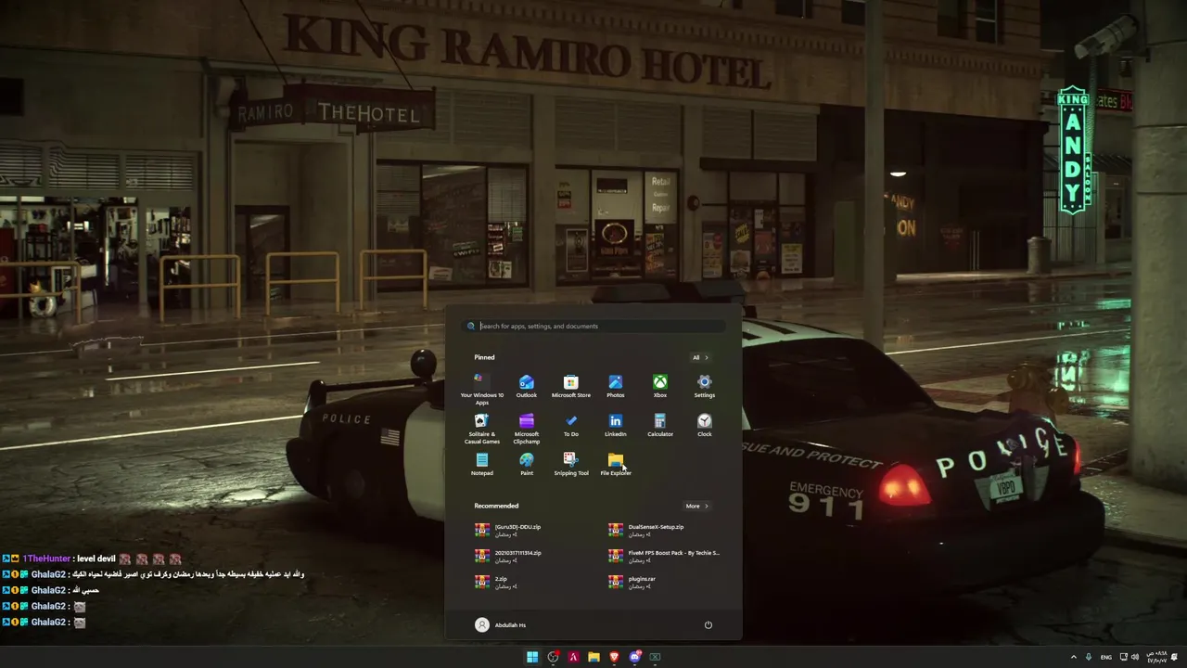Screen dimensions: 1187x668
Task: Open Your Windows 10 Apps folder
Action: point(482,390)
